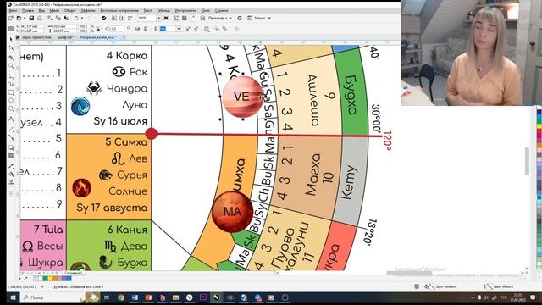Select the VE planet object on canvas
The image size is (542, 305).
243,97
